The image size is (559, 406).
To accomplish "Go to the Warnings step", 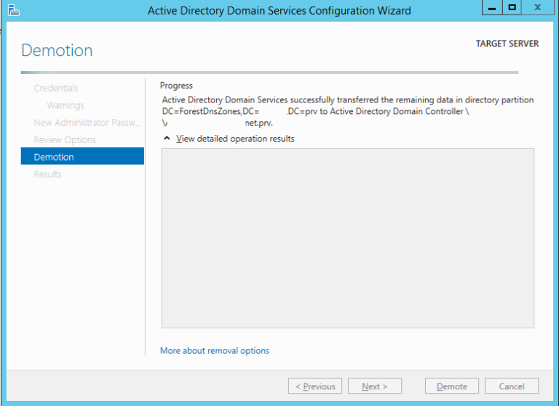I will point(66,105).
